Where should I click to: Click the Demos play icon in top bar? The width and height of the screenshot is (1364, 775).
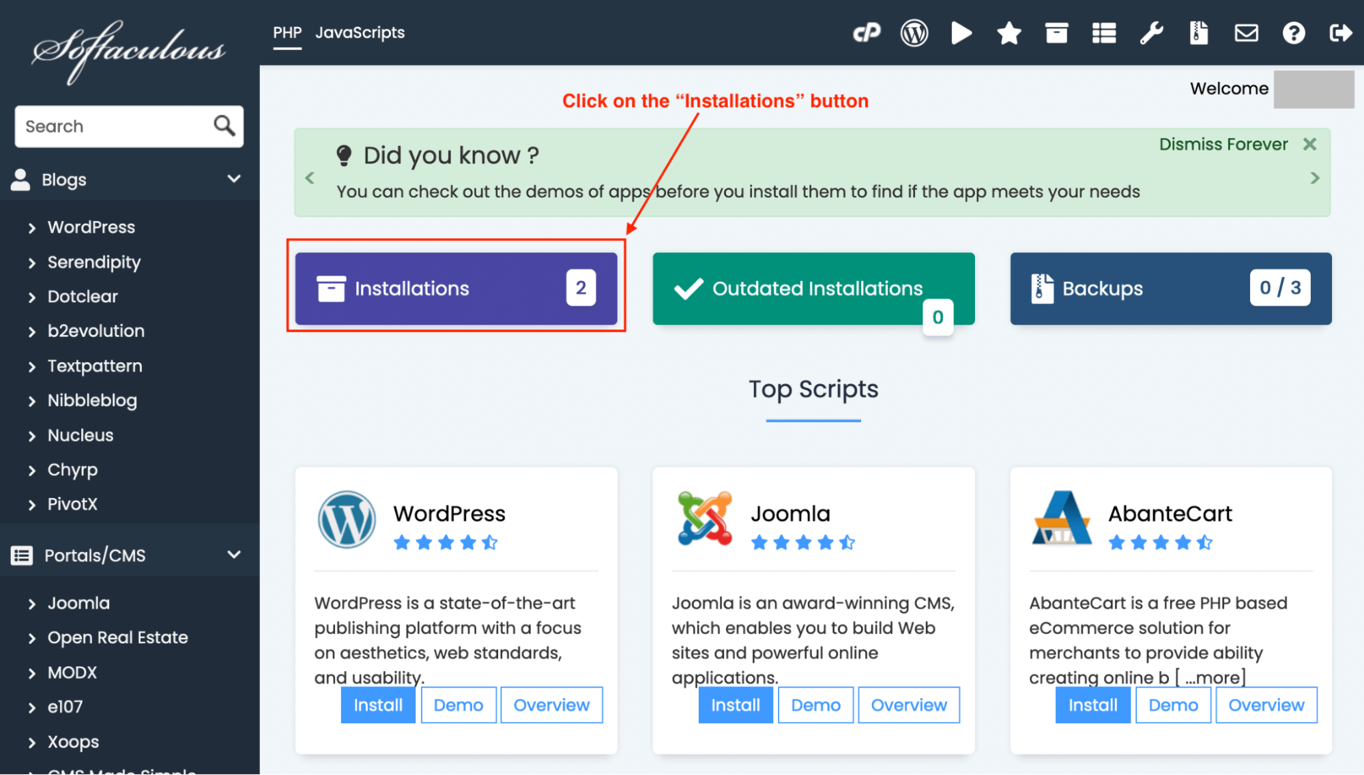[x=961, y=33]
